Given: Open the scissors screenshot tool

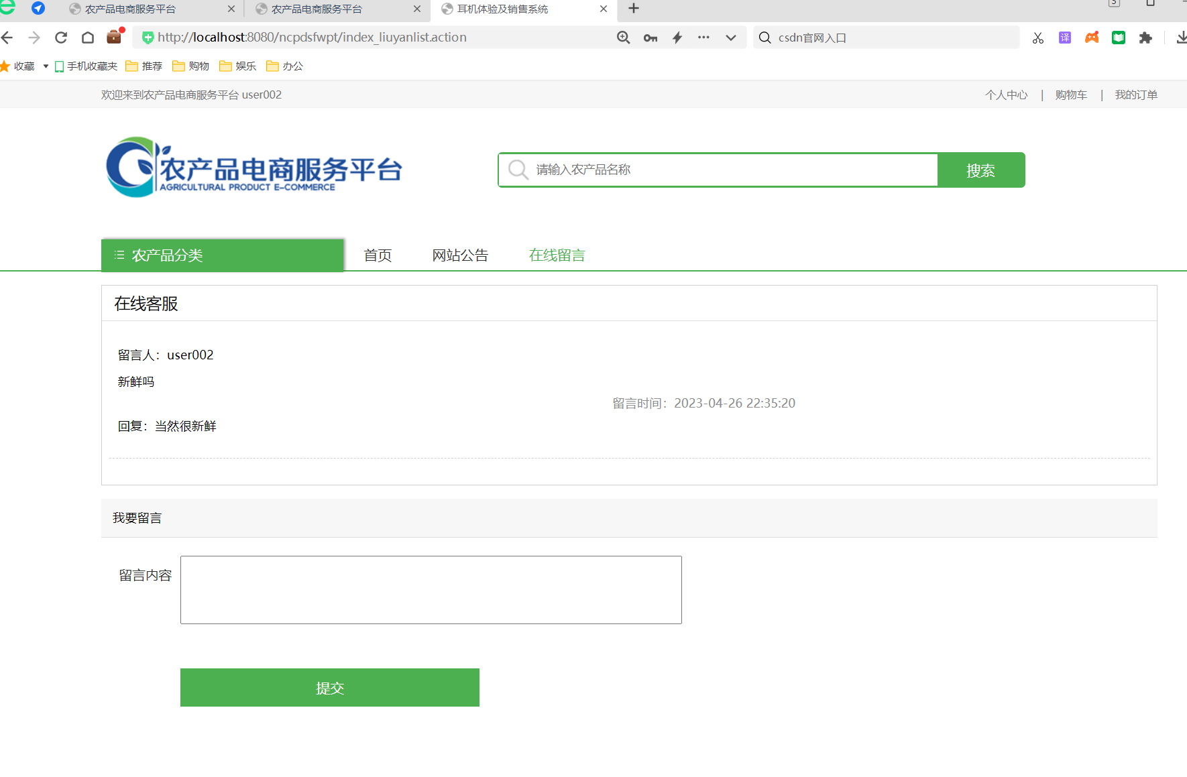Looking at the screenshot, I should tap(1038, 38).
